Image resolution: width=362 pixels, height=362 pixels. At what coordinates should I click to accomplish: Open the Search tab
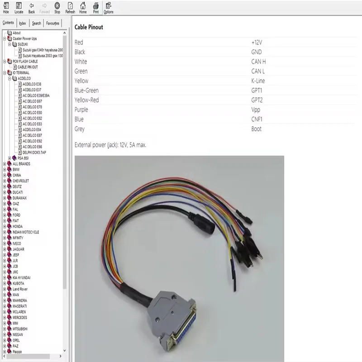pyautogui.click(x=36, y=23)
